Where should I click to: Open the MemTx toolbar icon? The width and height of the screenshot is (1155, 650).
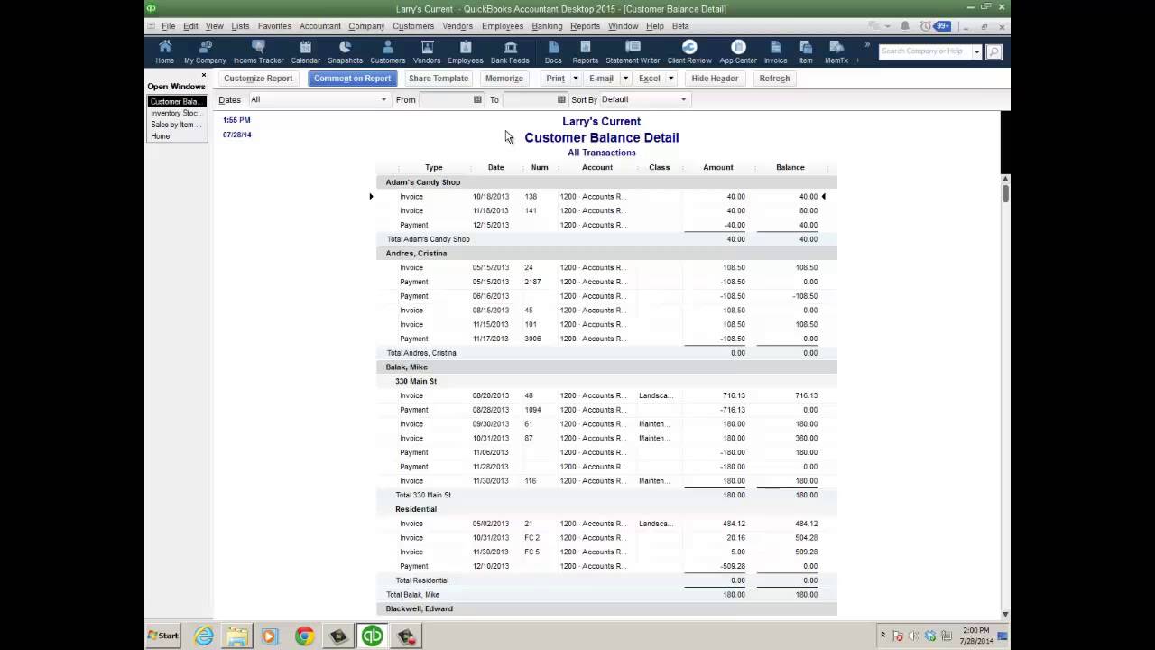click(x=836, y=52)
